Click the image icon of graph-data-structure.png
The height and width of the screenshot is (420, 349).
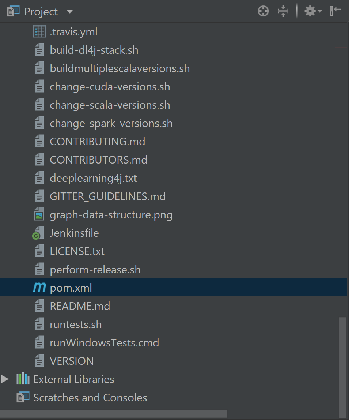[39, 215]
